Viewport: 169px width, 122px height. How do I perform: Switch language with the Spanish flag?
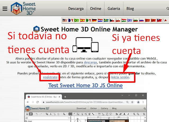coord(83,20)
